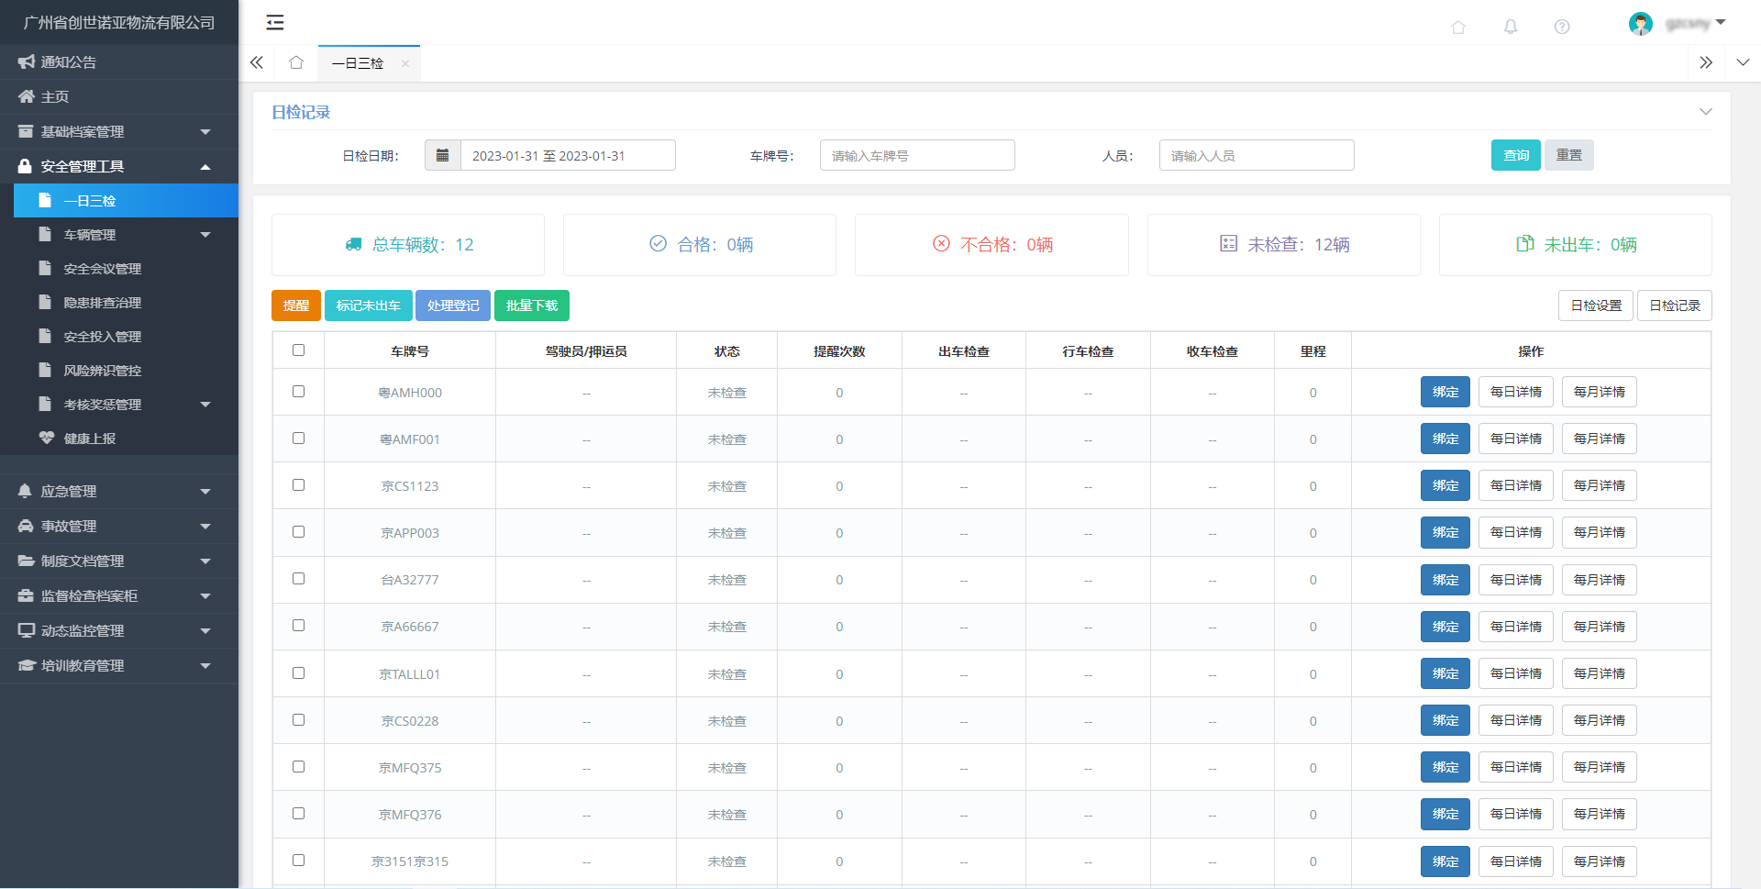
Task: Click the hamburger menu collapse icon
Action: point(274,23)
